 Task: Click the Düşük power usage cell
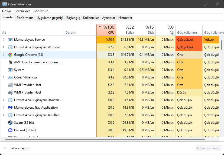(x=189, y=92)
